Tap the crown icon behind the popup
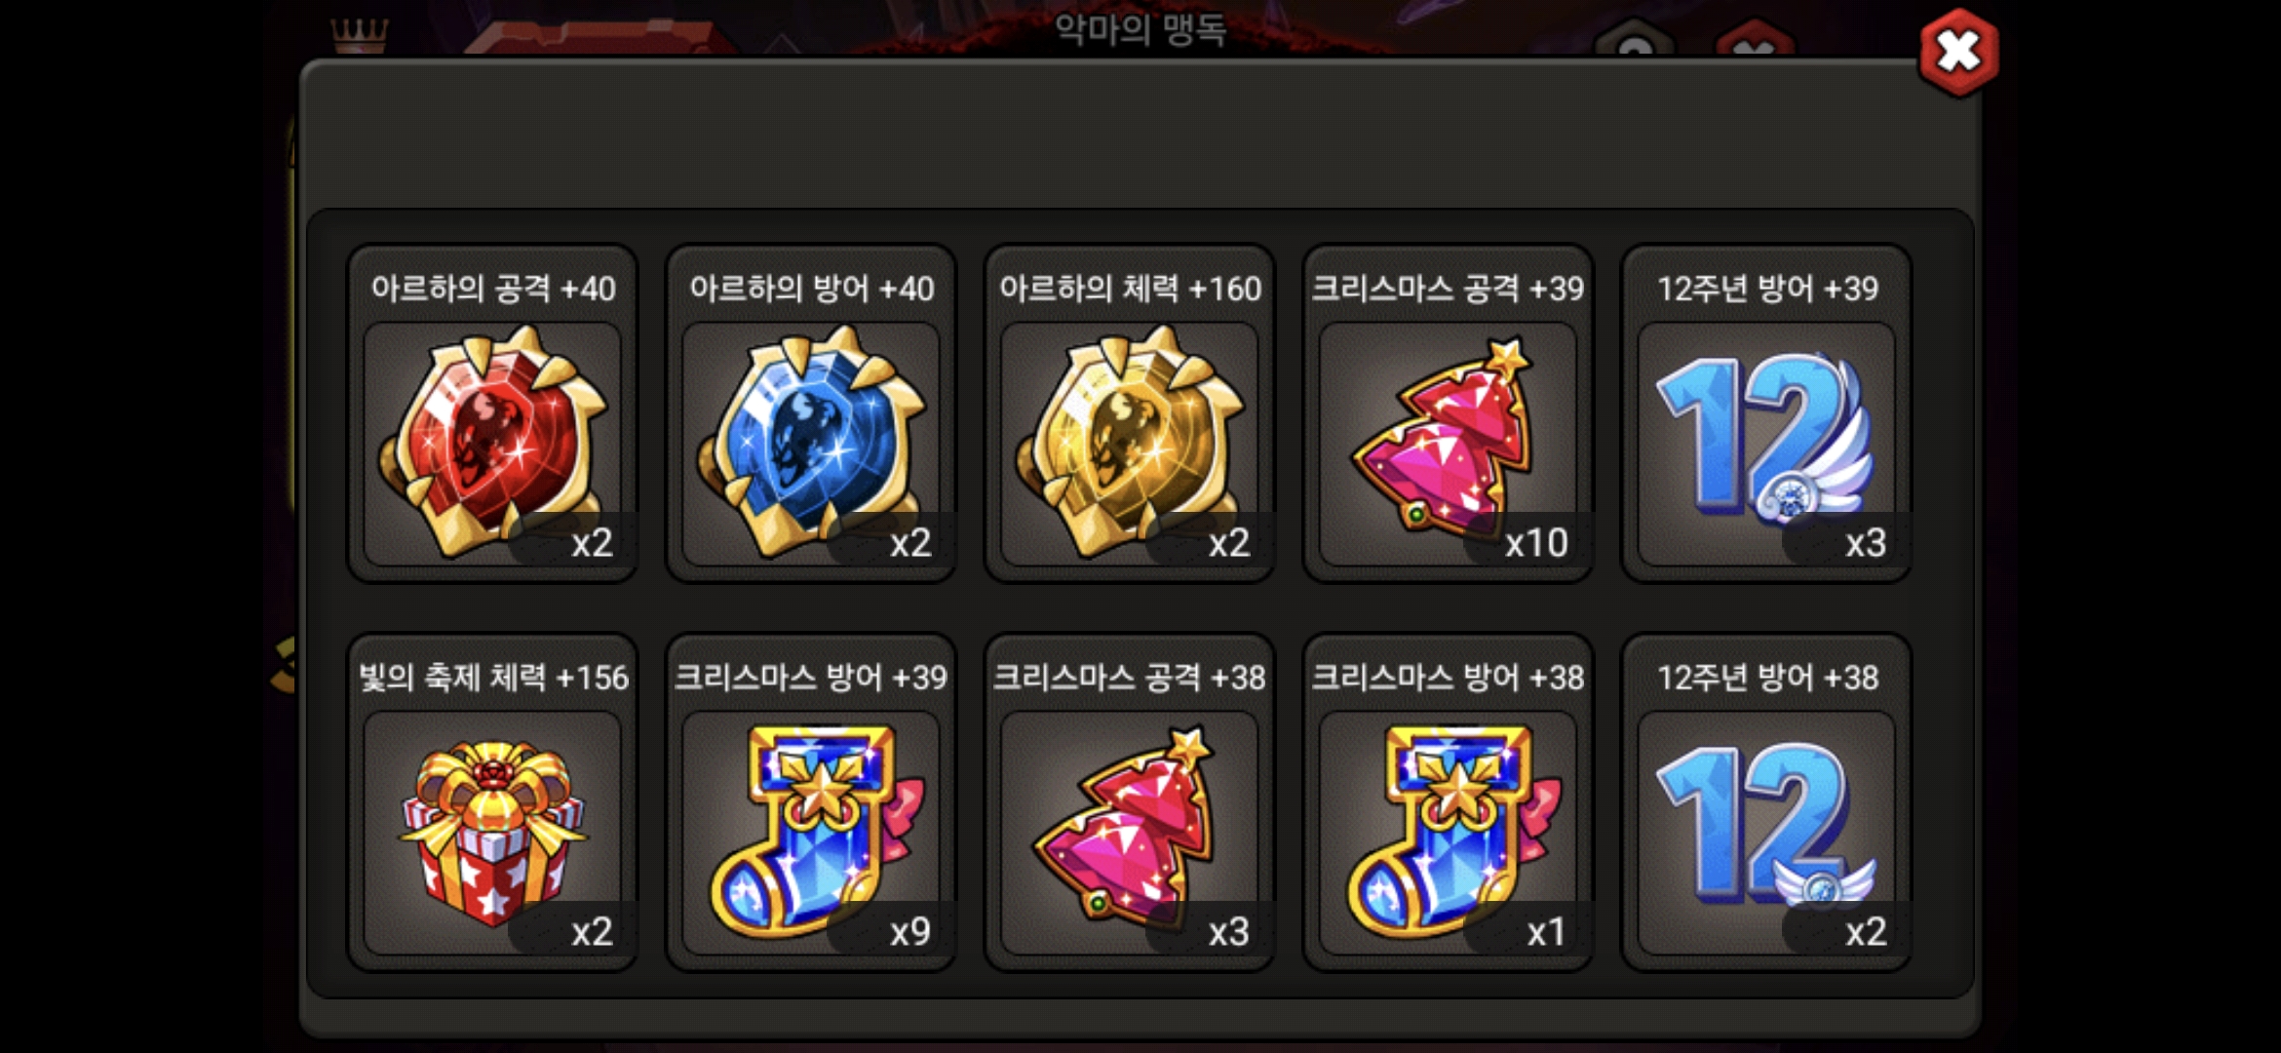This screenshot has height=1053, width=2281. 360,35
